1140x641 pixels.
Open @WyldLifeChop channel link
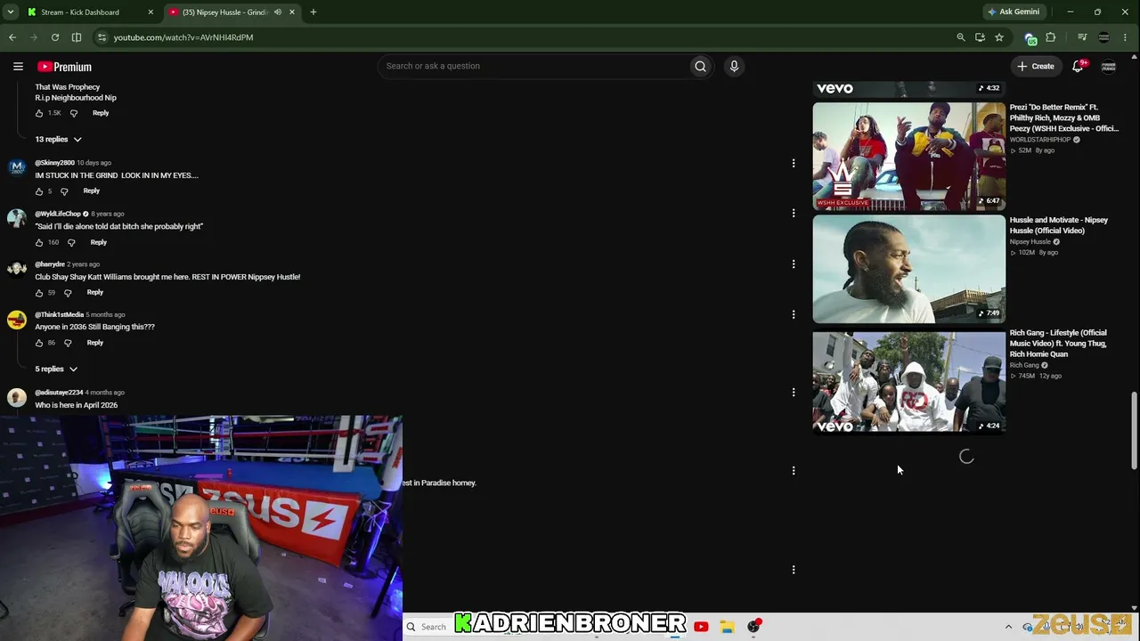58,214
